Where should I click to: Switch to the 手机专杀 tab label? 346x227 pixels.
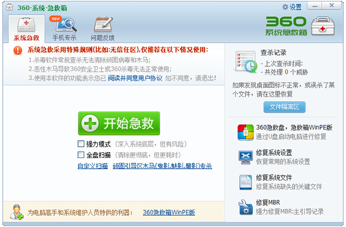[x=64, y=38]
